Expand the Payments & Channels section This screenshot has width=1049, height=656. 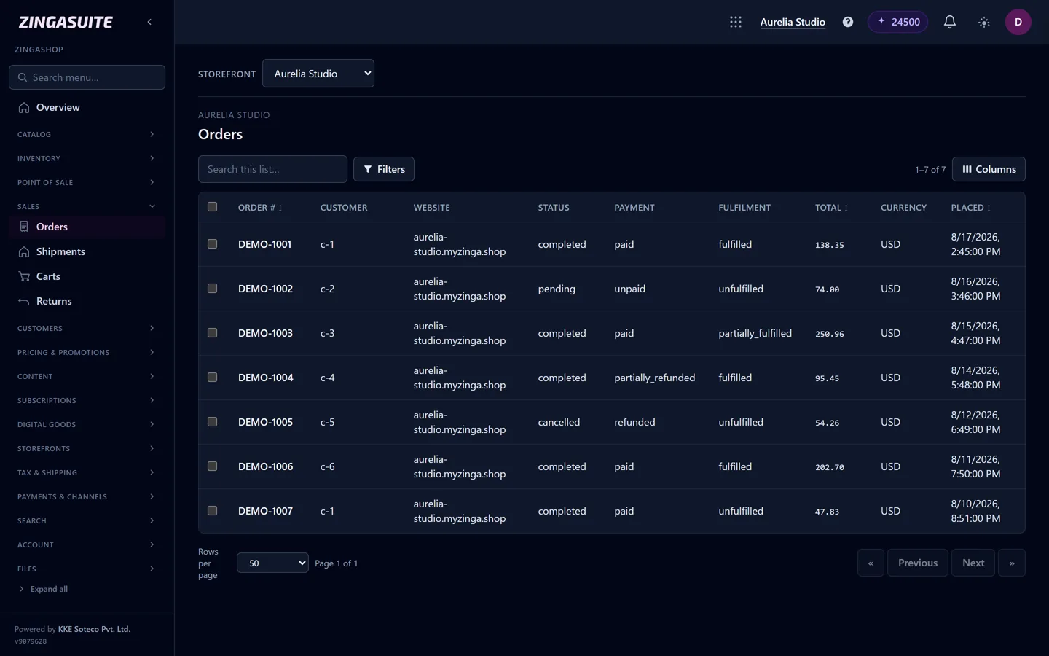click(87, 496)
